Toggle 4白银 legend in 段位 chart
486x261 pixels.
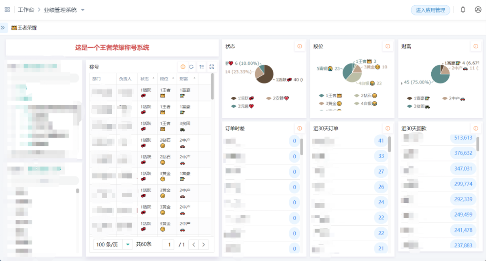[x=366, y=104]
